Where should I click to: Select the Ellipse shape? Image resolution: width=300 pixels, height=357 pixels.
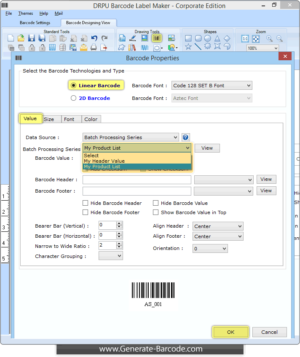(x=207, y=38)
